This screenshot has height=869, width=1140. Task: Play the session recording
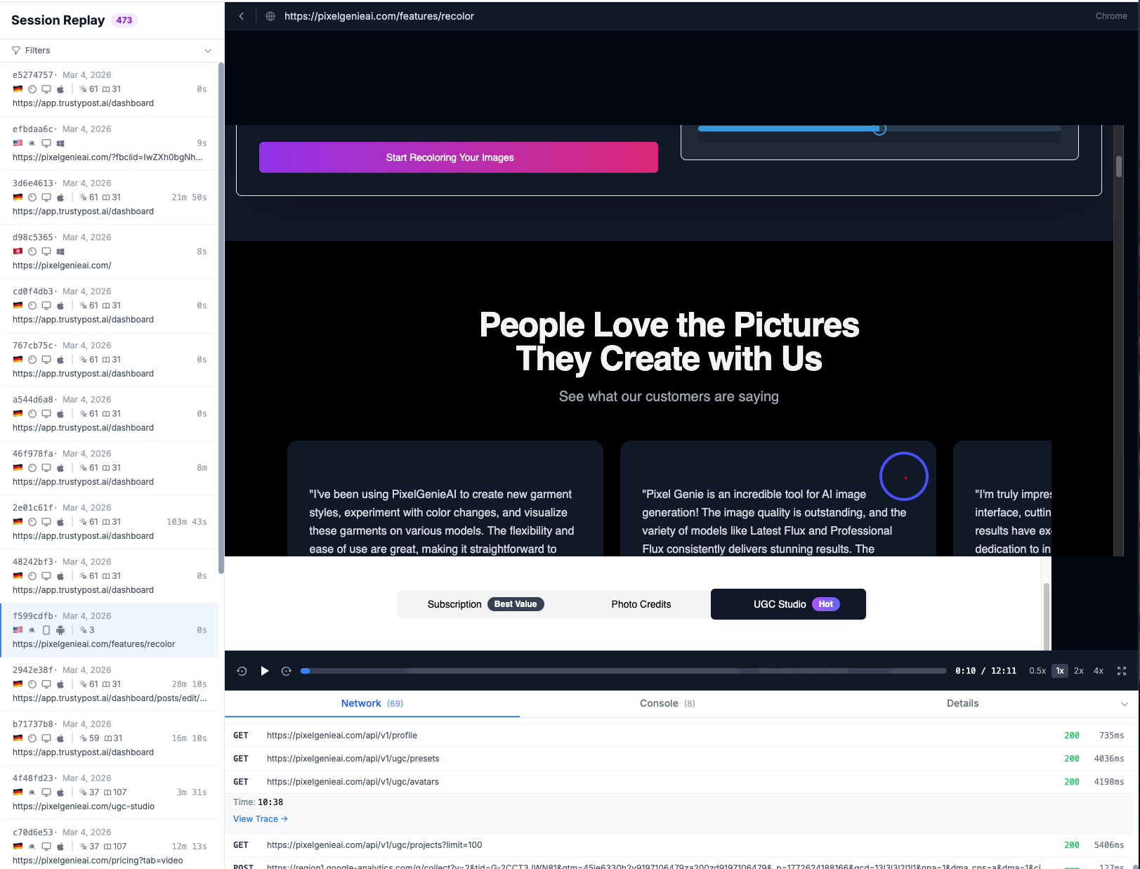pos(265,671)
